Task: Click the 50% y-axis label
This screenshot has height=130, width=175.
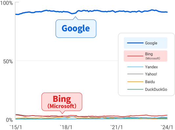Action: coord(8,62)
